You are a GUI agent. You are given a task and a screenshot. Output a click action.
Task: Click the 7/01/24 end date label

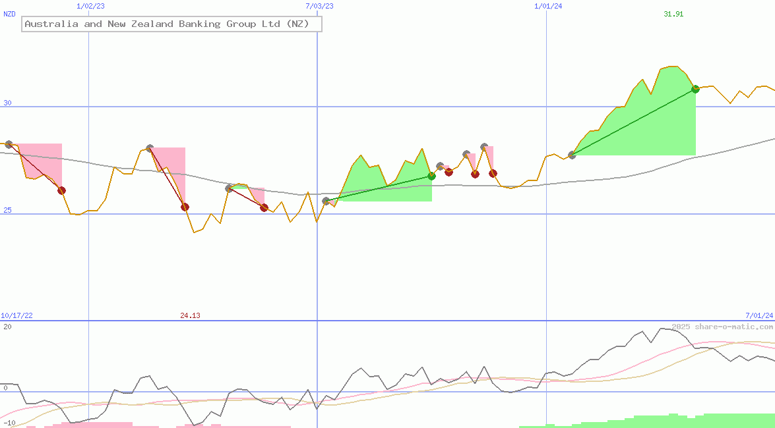(x=759, y=316)
